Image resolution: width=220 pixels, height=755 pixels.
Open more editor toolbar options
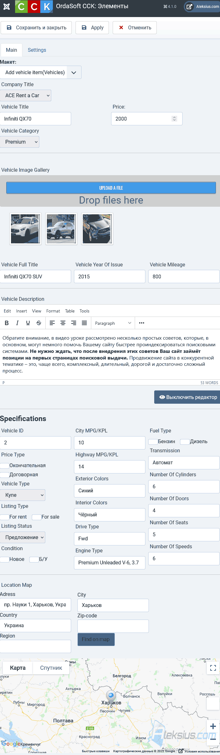142,323
